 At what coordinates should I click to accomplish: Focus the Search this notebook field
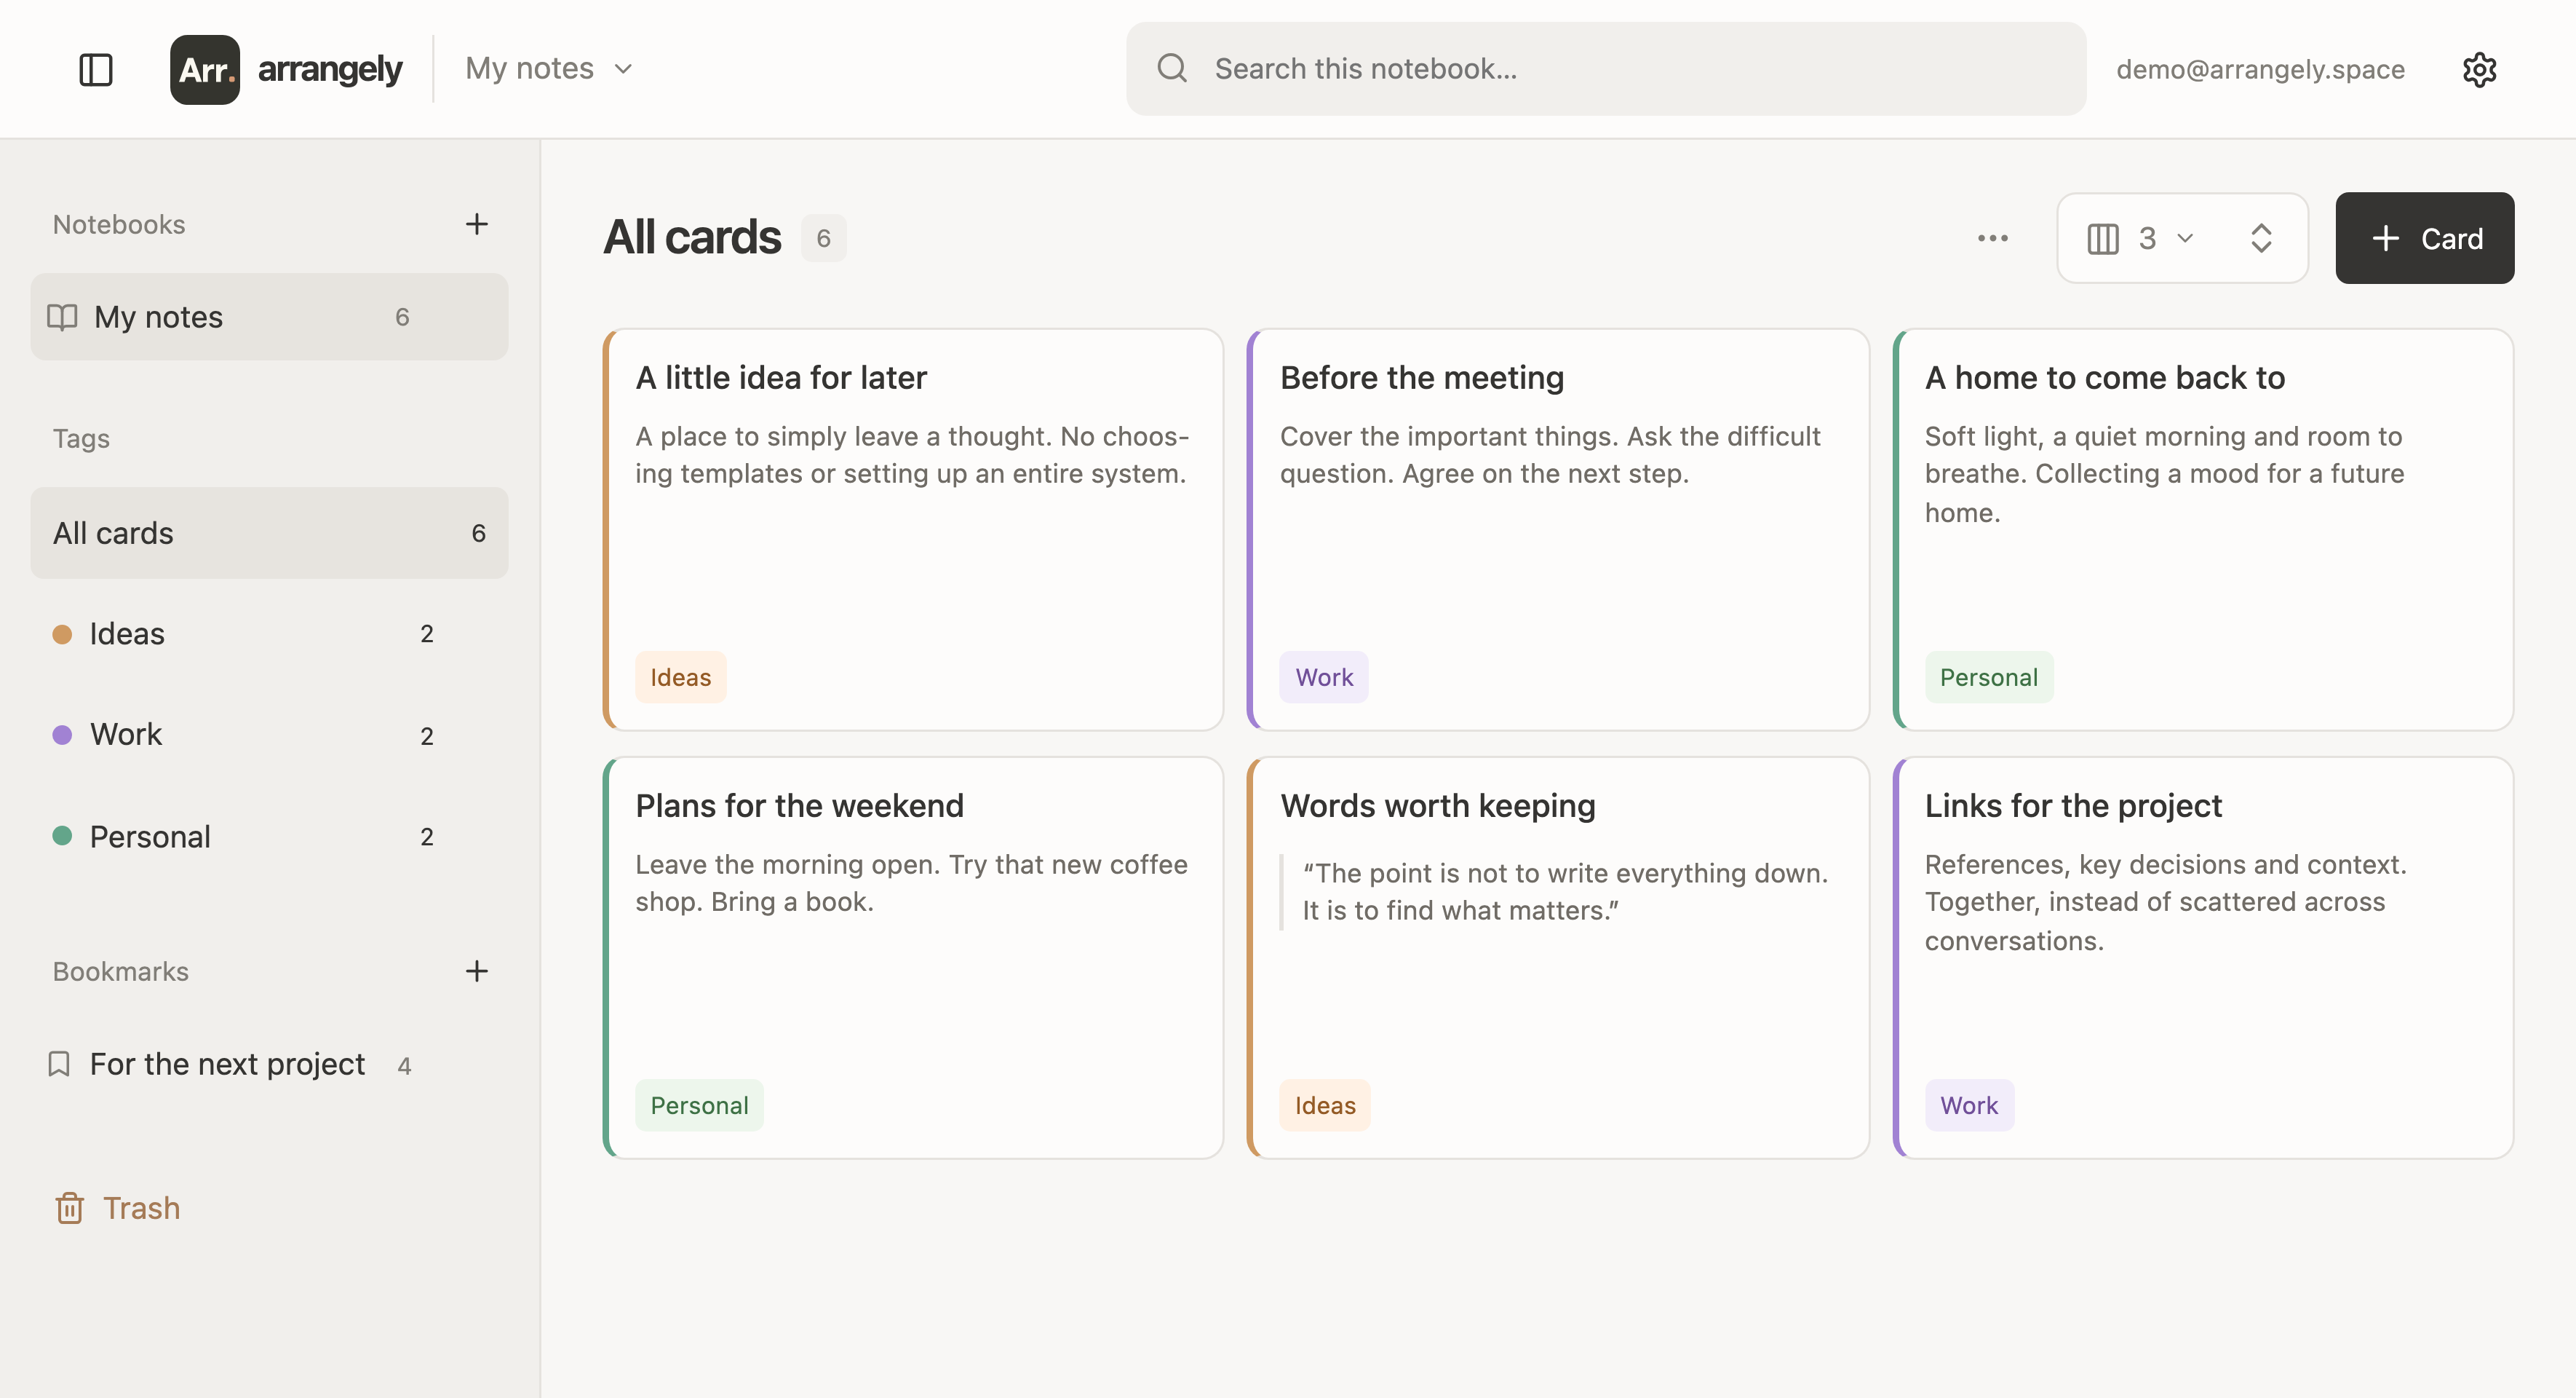click(1605, 69)
